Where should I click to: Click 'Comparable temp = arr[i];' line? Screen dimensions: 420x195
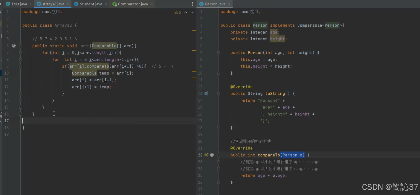click(x=103, y=73)
